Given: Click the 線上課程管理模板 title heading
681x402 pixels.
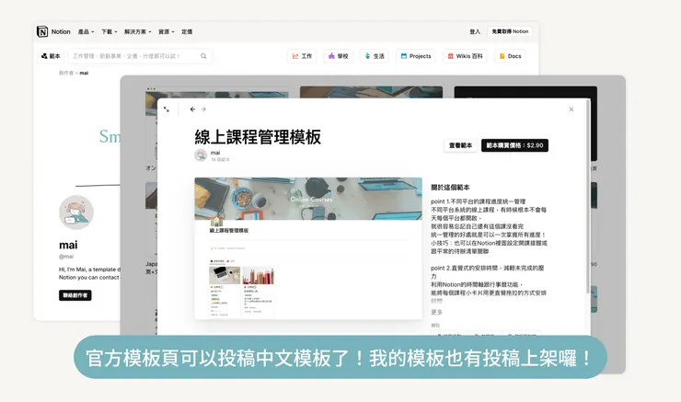Looking at the screenshot, I should pos(258,137).
